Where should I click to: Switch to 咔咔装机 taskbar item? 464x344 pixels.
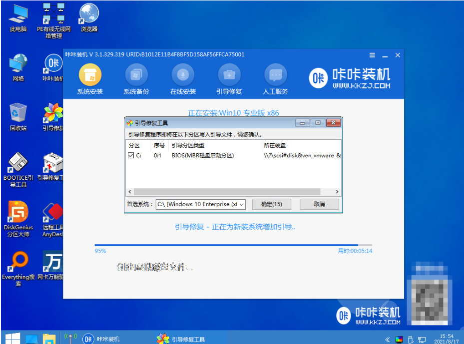[101, 339]
